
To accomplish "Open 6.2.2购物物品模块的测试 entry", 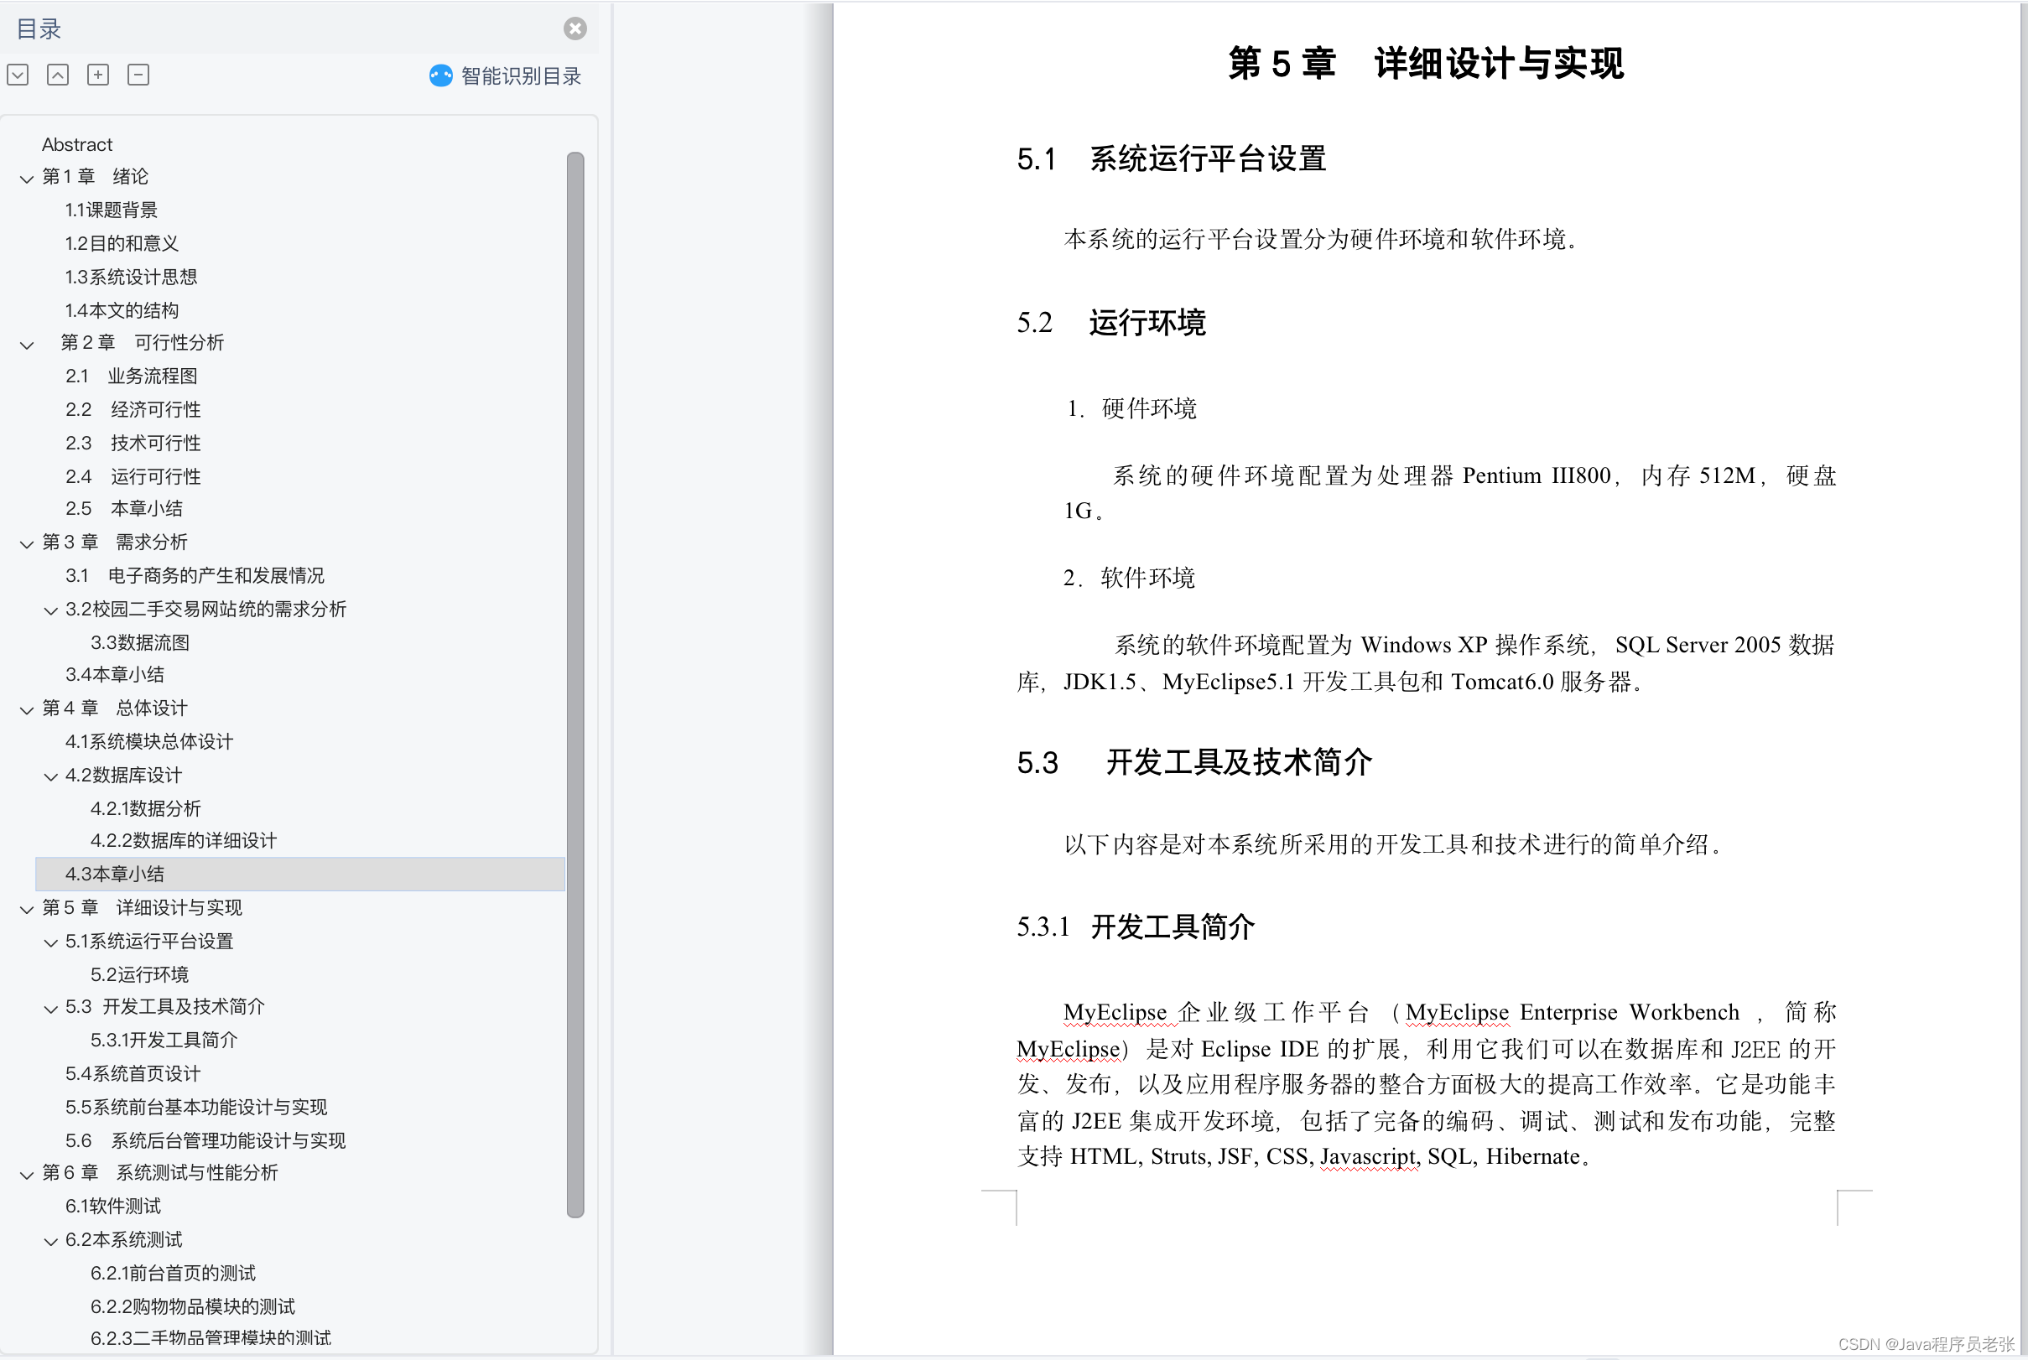I will 193,1306.
